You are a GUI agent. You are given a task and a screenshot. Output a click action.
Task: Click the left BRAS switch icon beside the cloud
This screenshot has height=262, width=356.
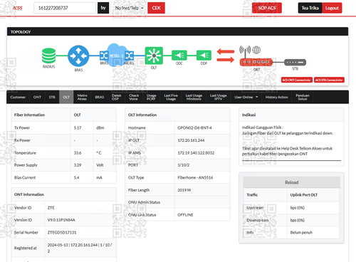point(104,56)
